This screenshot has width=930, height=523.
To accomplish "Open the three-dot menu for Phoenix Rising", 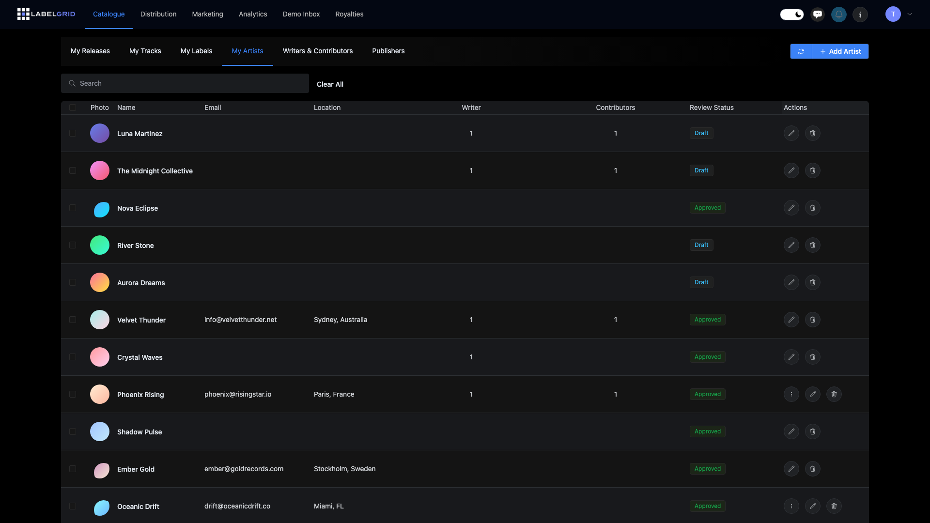I will (x=791, y=394).
